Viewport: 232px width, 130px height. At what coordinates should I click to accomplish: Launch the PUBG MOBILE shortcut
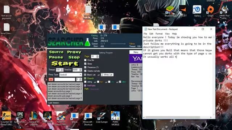(x=115, y=118)
